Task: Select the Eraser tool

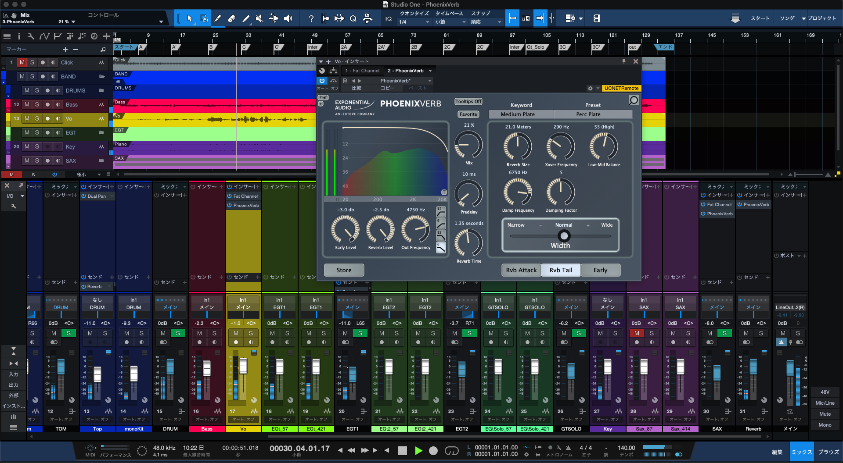Action: click(x=232, y=18)
